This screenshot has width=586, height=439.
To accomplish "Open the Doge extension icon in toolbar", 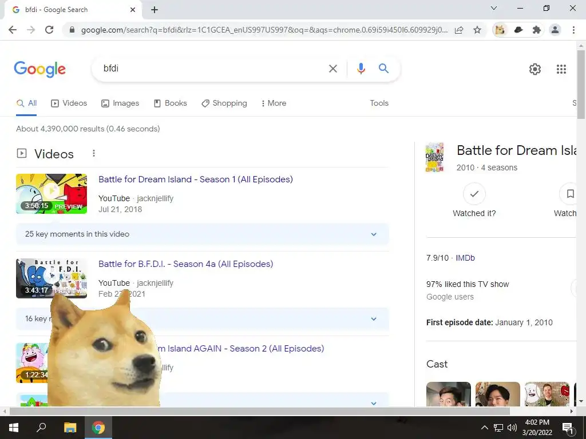I will [x=500, y=30].
